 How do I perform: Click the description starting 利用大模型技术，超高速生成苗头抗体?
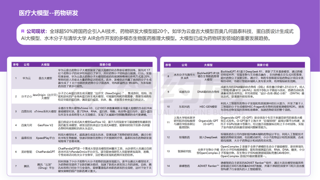coord(105,138)
